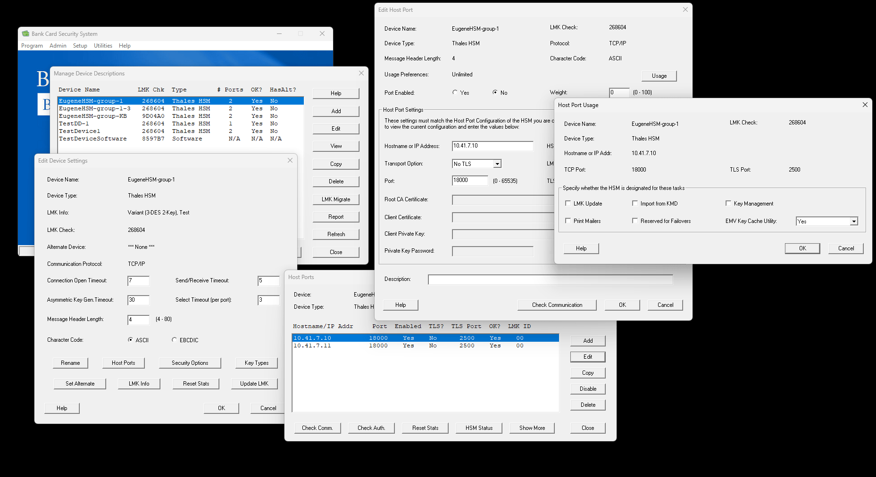Click OK in Host Port Usage dialog
The image size is (876, 477).
(802, 248)
